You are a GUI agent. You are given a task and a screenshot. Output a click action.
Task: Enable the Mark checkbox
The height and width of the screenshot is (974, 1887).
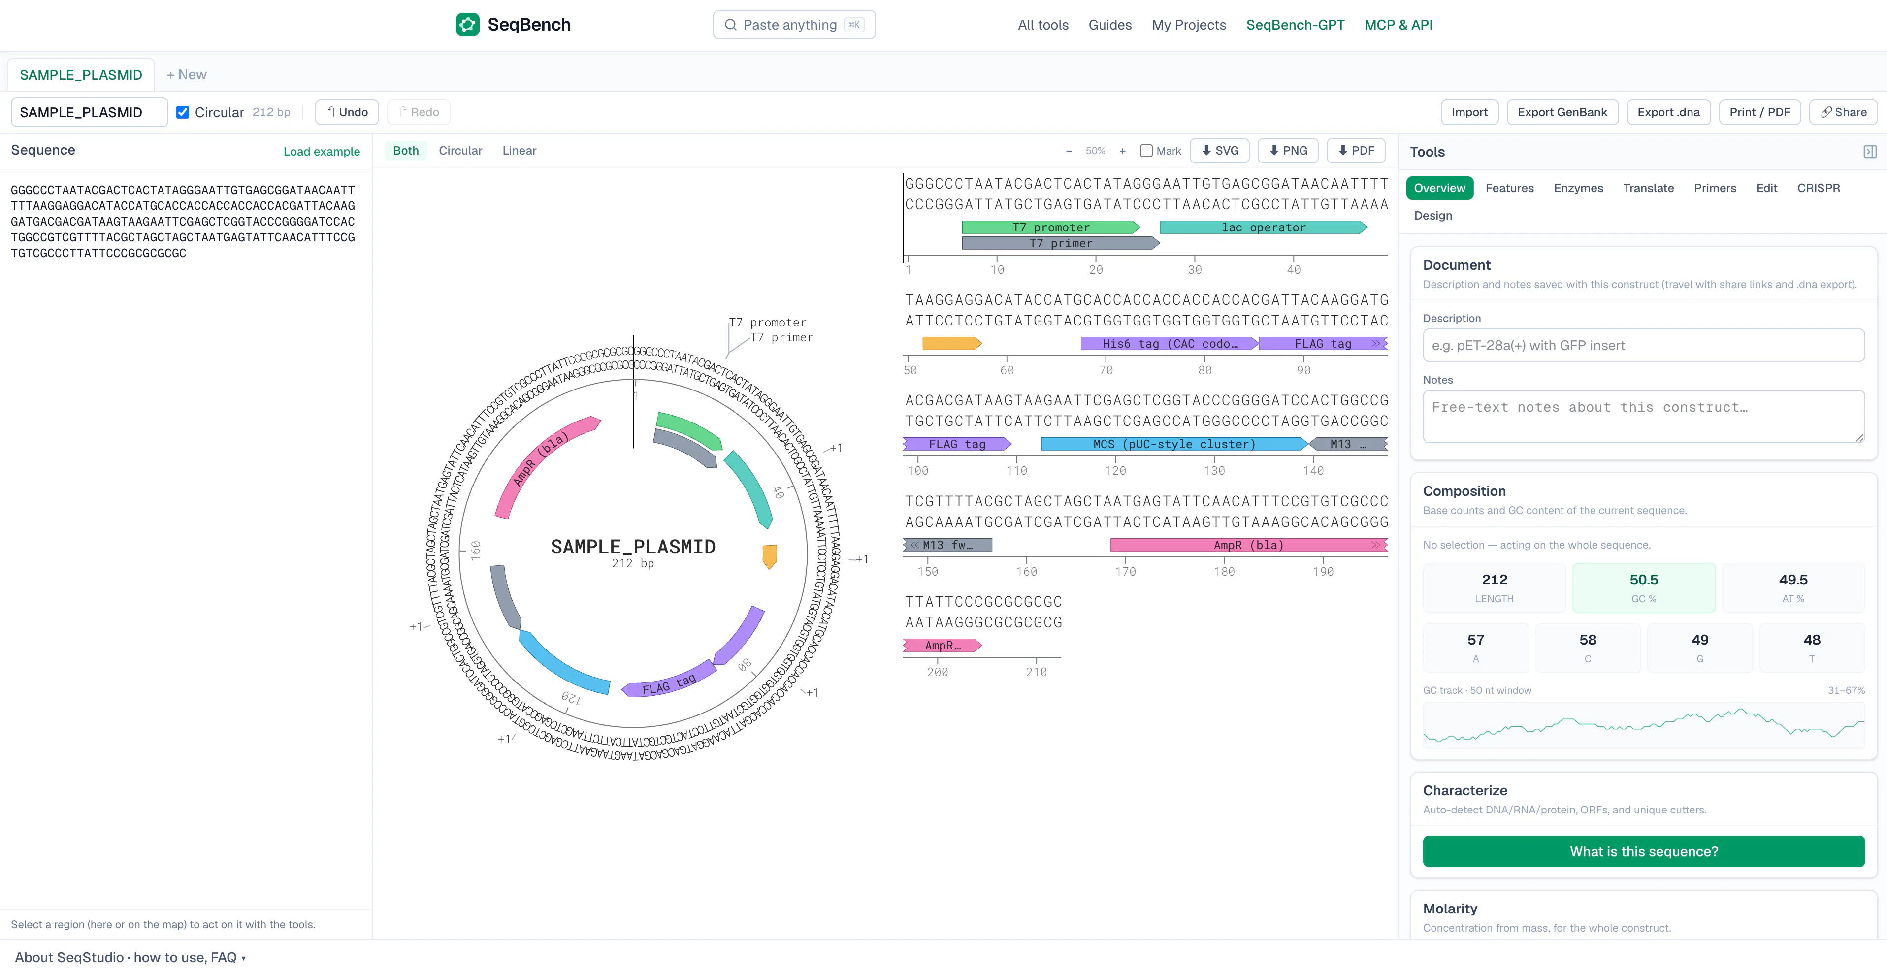[1146, 151]
